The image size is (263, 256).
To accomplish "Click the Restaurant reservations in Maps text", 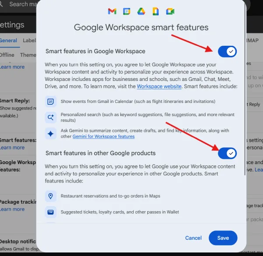I will click(x=110, y=196).
